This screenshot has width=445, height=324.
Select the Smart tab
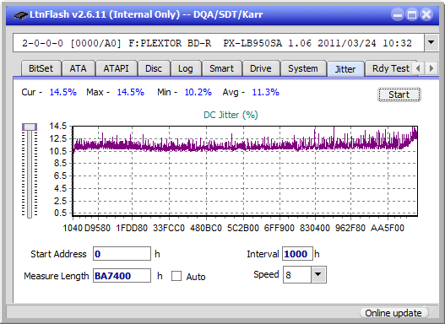coord(221,68)
